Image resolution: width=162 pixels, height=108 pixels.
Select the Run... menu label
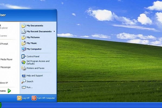coord(29,87)
